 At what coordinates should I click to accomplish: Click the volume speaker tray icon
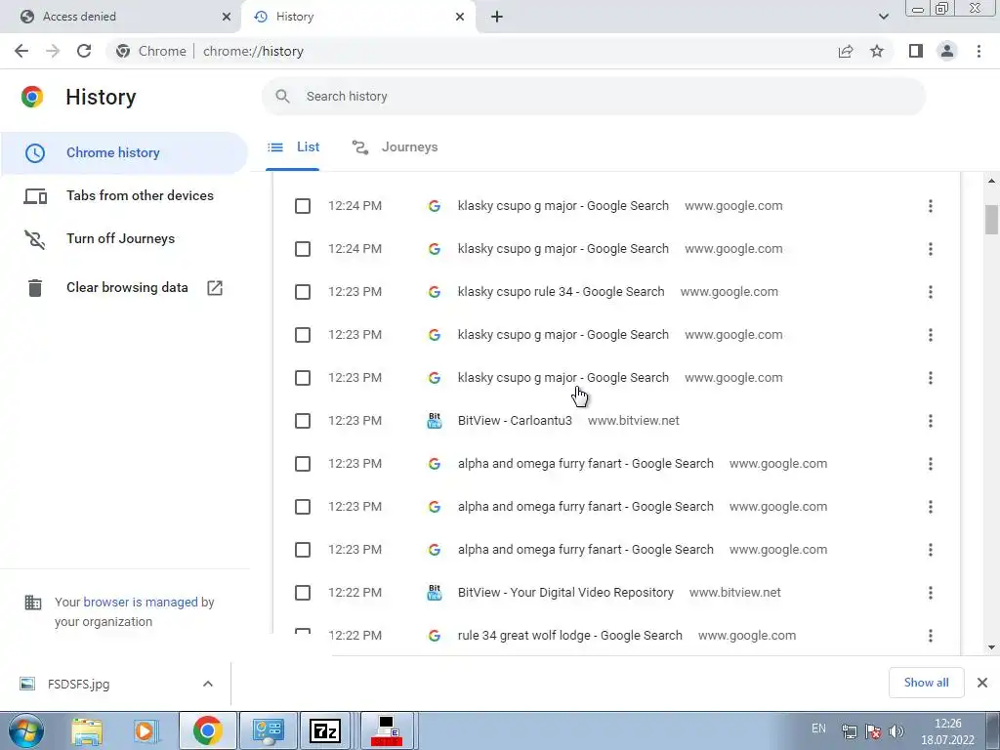(896, 731)
